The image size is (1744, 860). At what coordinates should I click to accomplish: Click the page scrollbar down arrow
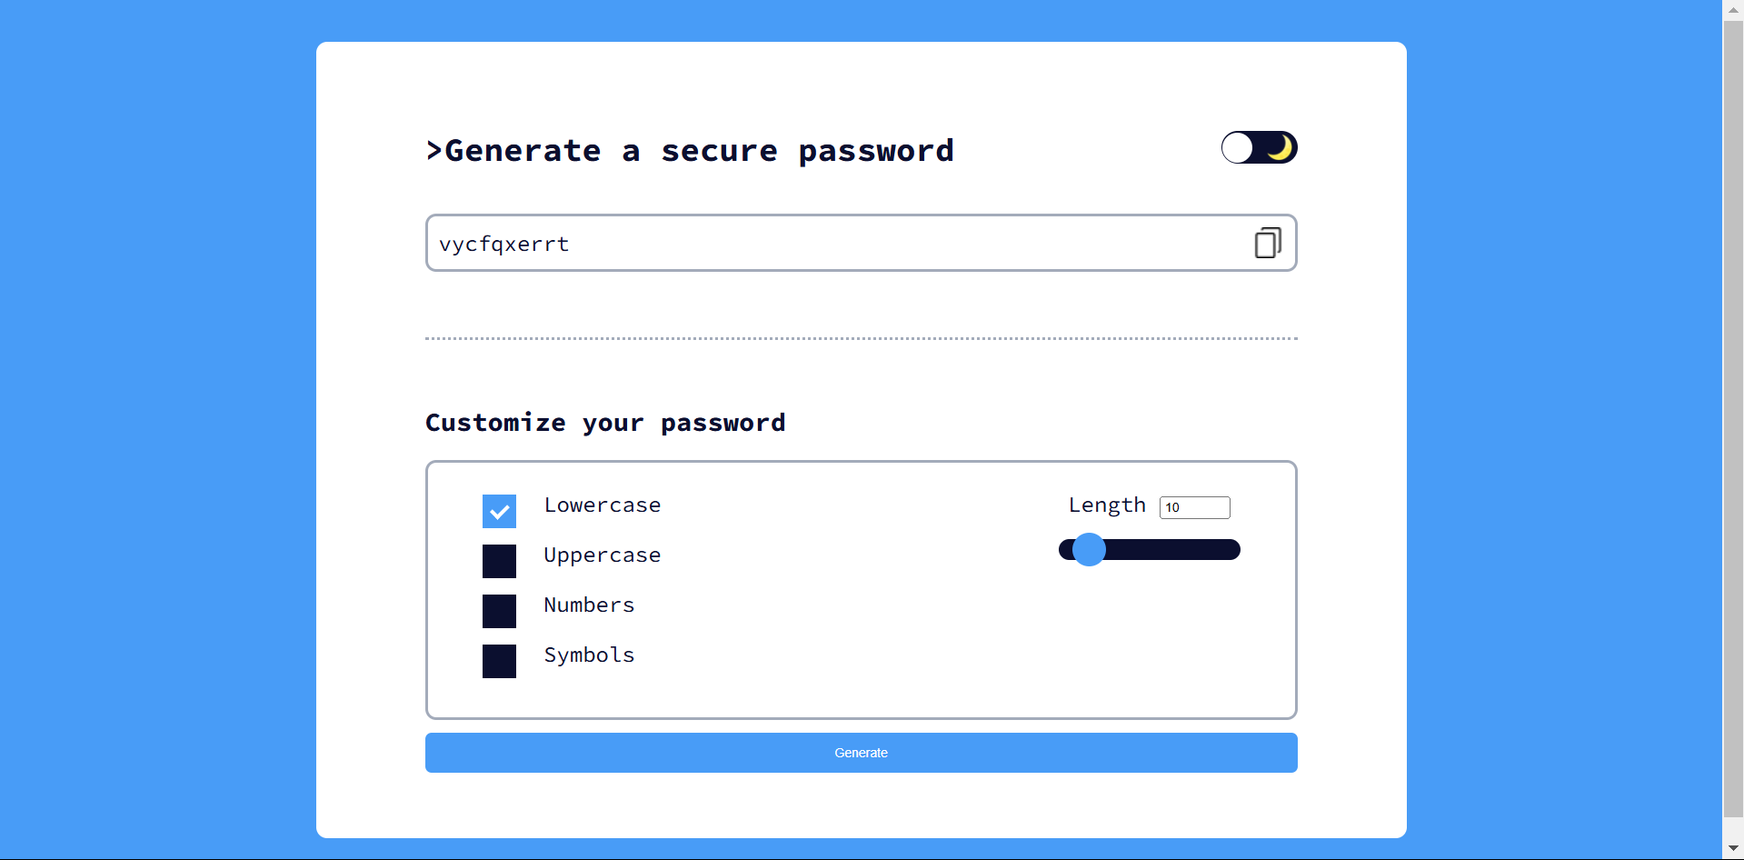coord(1733,848)
